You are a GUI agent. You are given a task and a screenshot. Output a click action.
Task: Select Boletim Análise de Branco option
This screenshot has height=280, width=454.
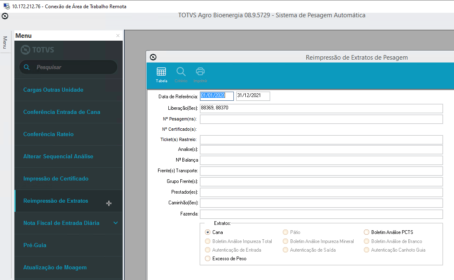[x=367, y=241]
